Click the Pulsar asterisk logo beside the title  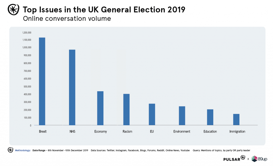[13, 10]
